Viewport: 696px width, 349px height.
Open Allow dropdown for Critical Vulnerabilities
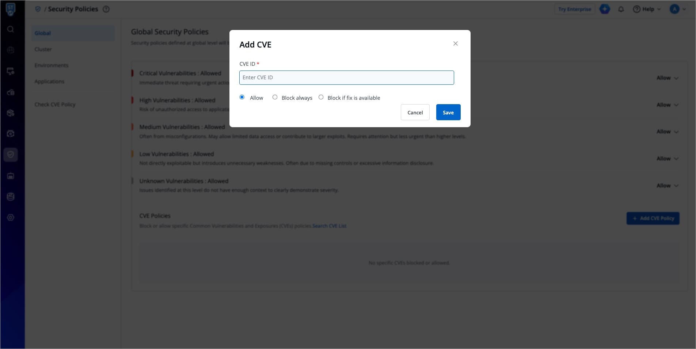click(x=667, y=78)
